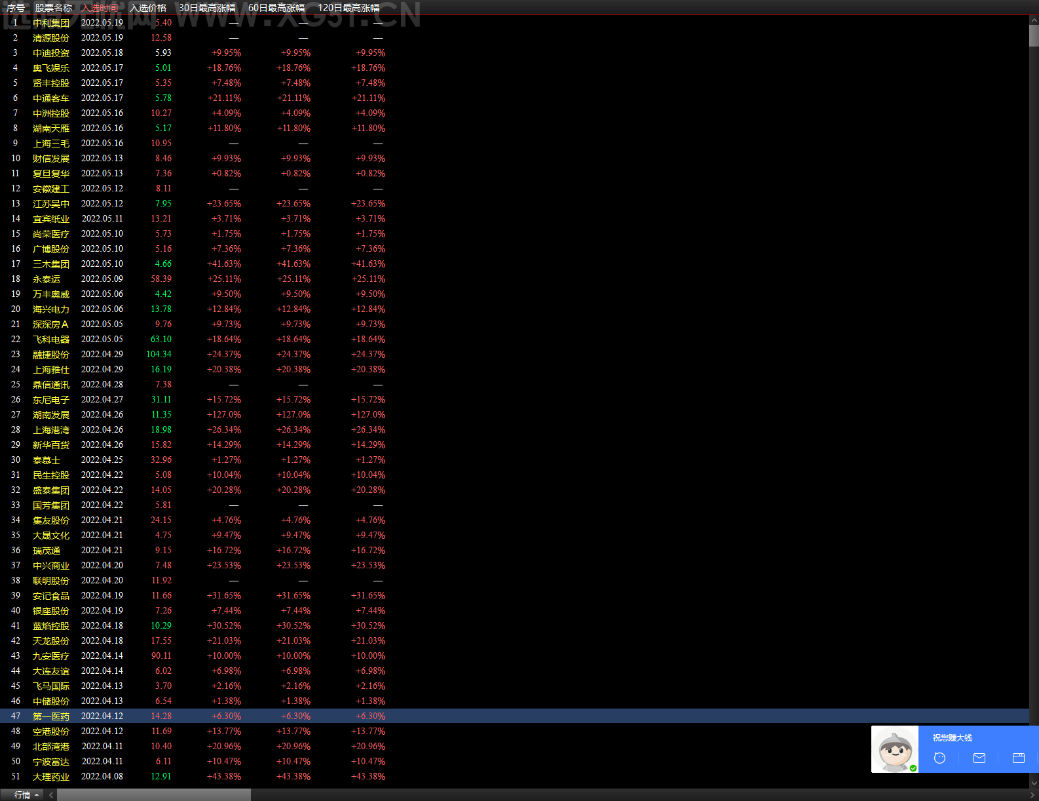The image size is (1039, 801).
Task: Select stock 北部湾港
Action: (51, 747)
